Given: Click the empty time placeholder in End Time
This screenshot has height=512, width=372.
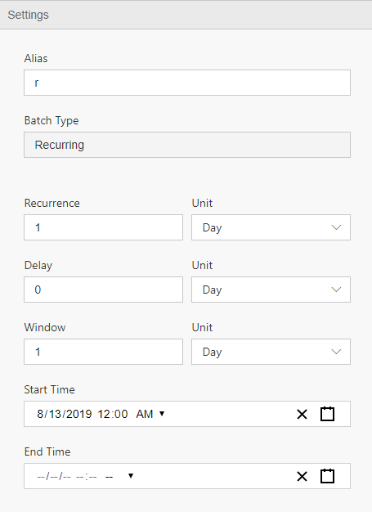Looking at the screenshot, I should point(86,476).
